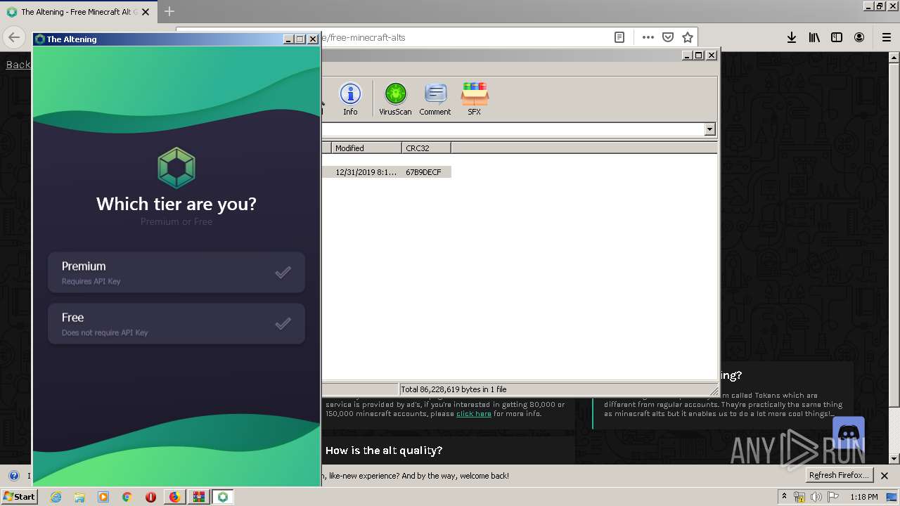Click Firefox page scrollbar up arrow
Viewport: 900px width, 506px height.
(894, 58)
